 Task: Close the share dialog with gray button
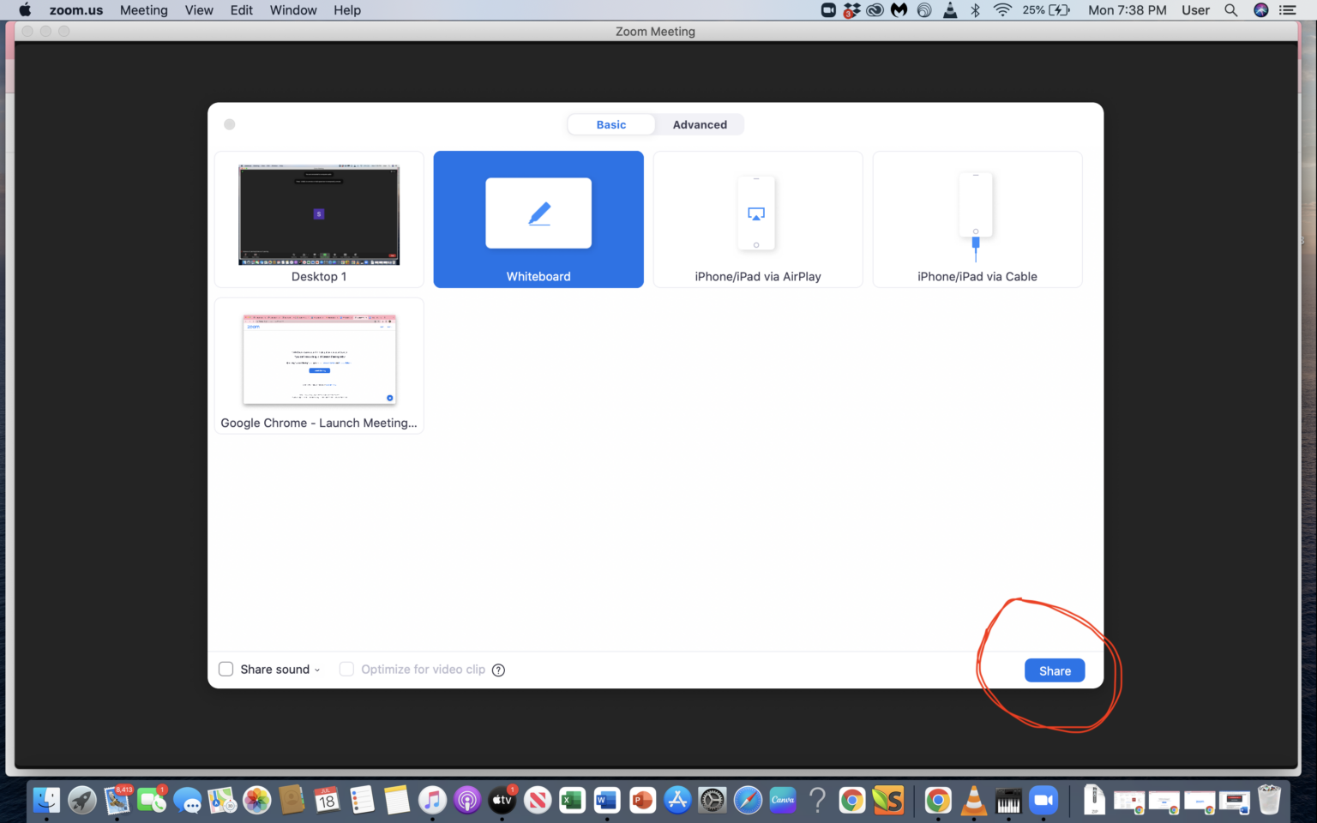(230, 124)
